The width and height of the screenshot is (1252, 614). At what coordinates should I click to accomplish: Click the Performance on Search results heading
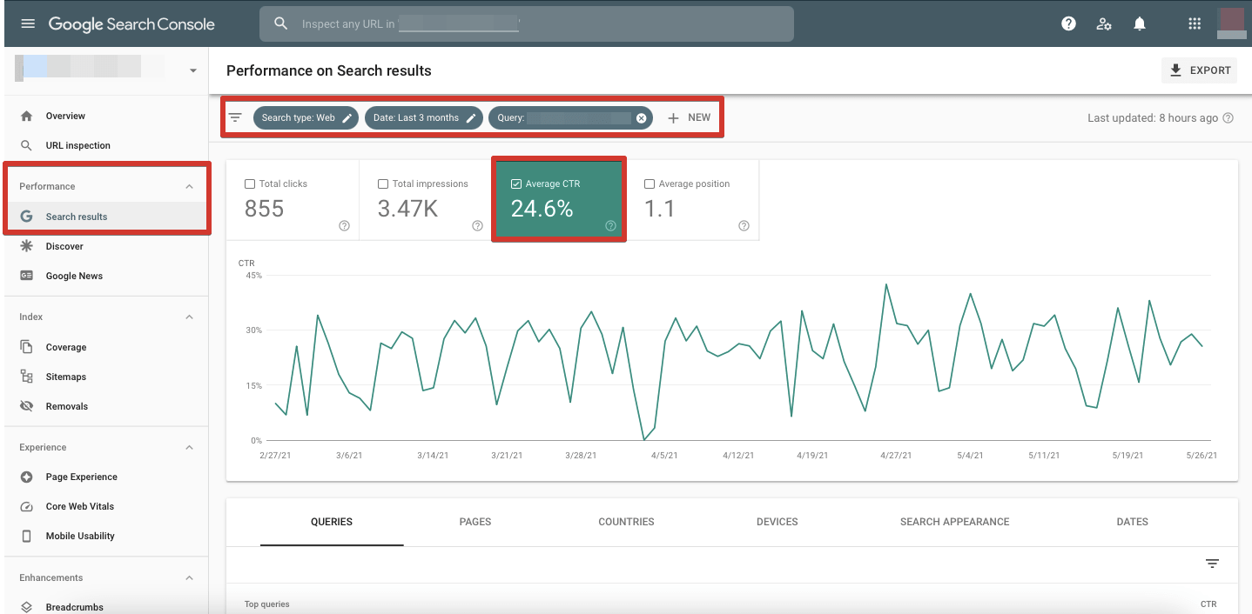tap(329, 70)
